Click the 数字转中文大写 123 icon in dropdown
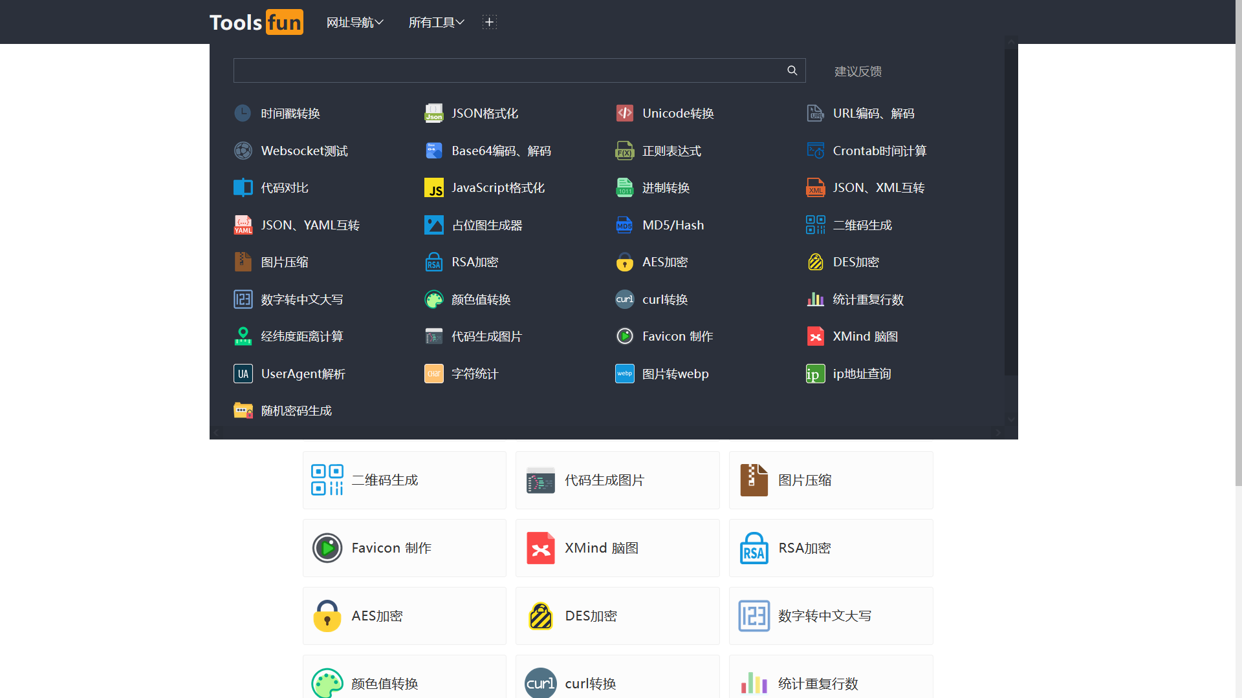The height and width of the screenshot is (698, 1242). point(243,299)
